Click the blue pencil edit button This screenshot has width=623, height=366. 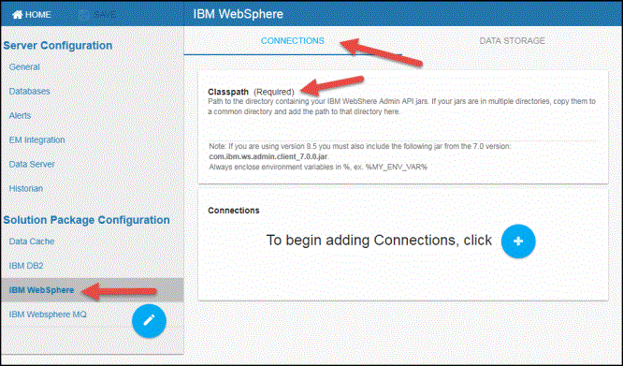(149, 321)
